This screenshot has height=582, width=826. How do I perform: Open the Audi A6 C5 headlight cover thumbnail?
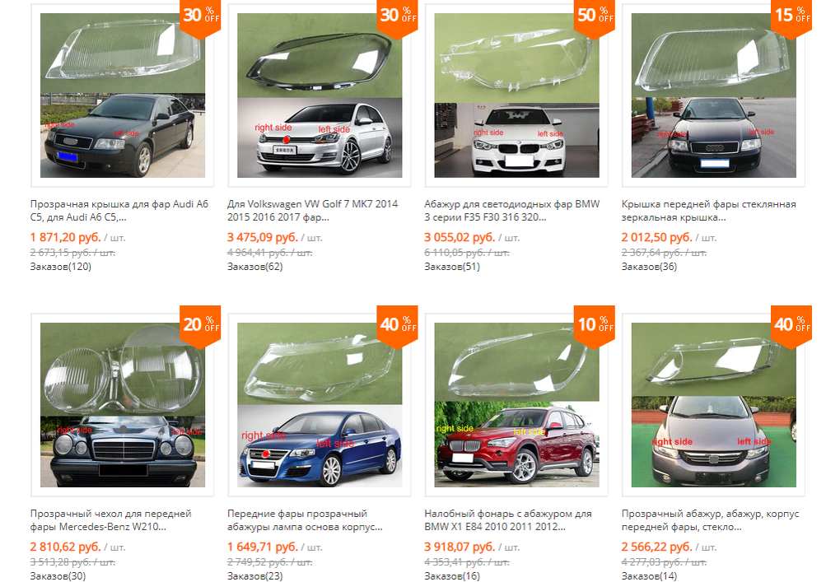(122, 95)
